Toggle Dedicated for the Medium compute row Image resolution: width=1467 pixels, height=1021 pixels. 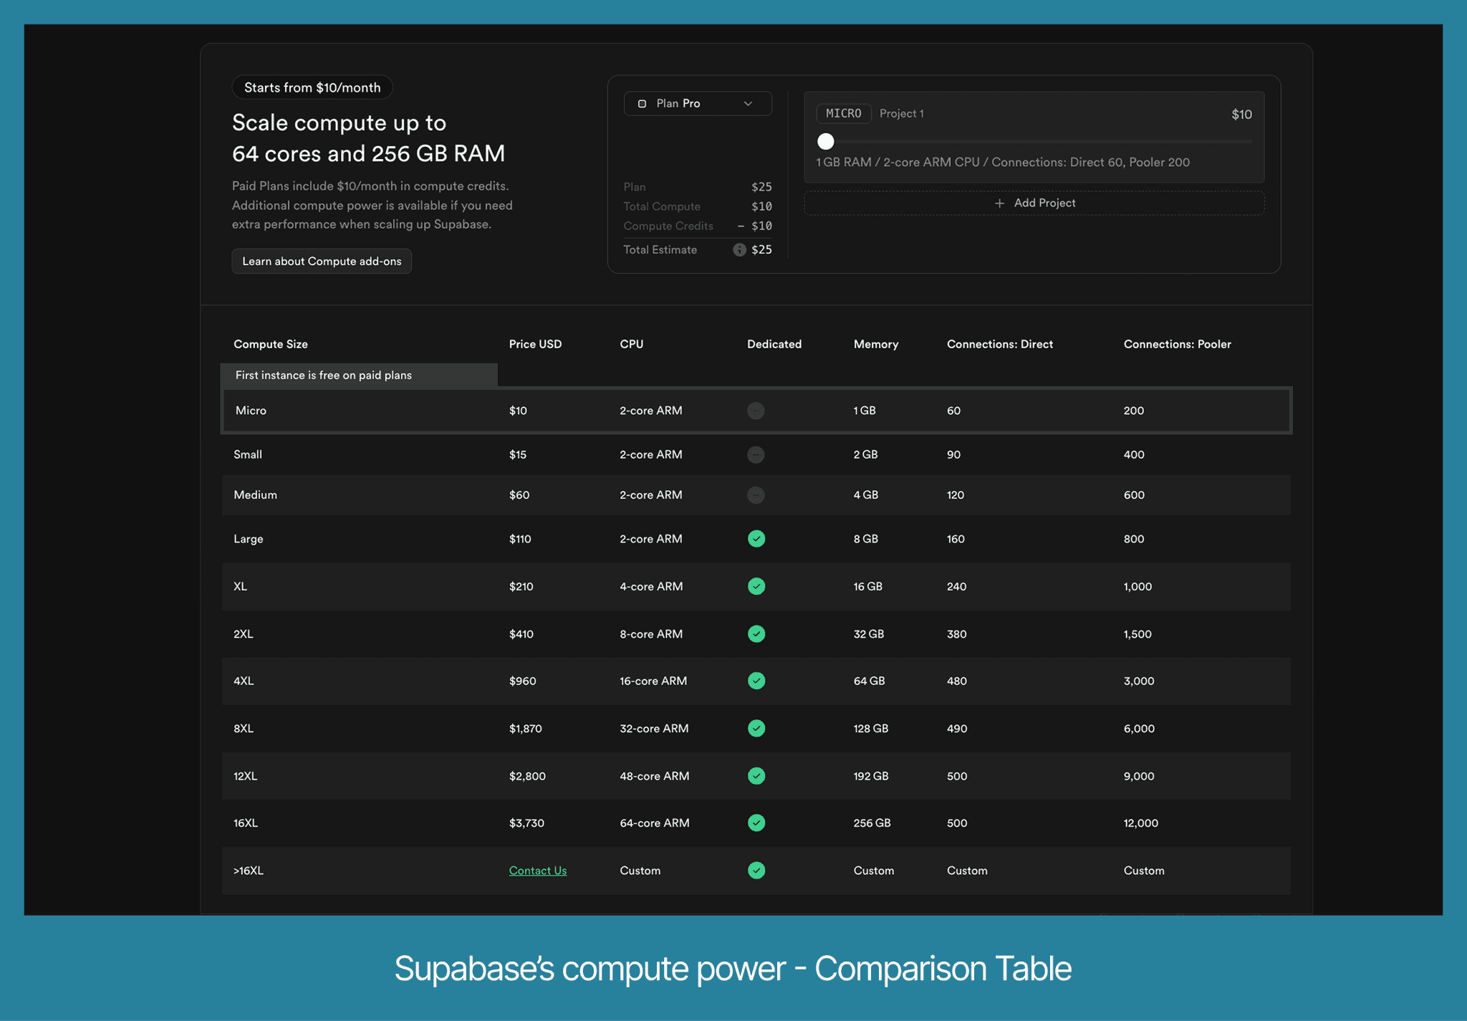click(756, 494)
